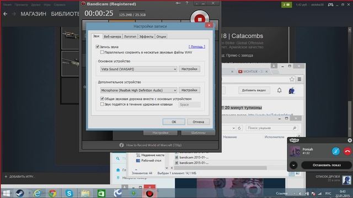Viewport: 353px width, 198px height.
Task: Enable parallel saving to WAV files checkbox
Action: click(x=102, y=52)
